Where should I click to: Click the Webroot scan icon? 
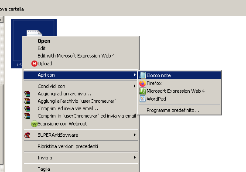34,124
